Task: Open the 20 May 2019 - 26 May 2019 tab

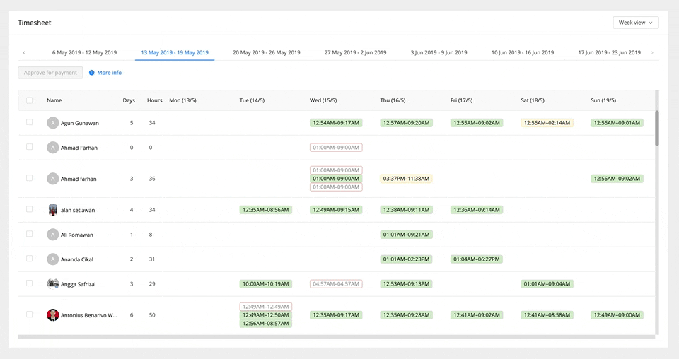Action: (266, 53)
